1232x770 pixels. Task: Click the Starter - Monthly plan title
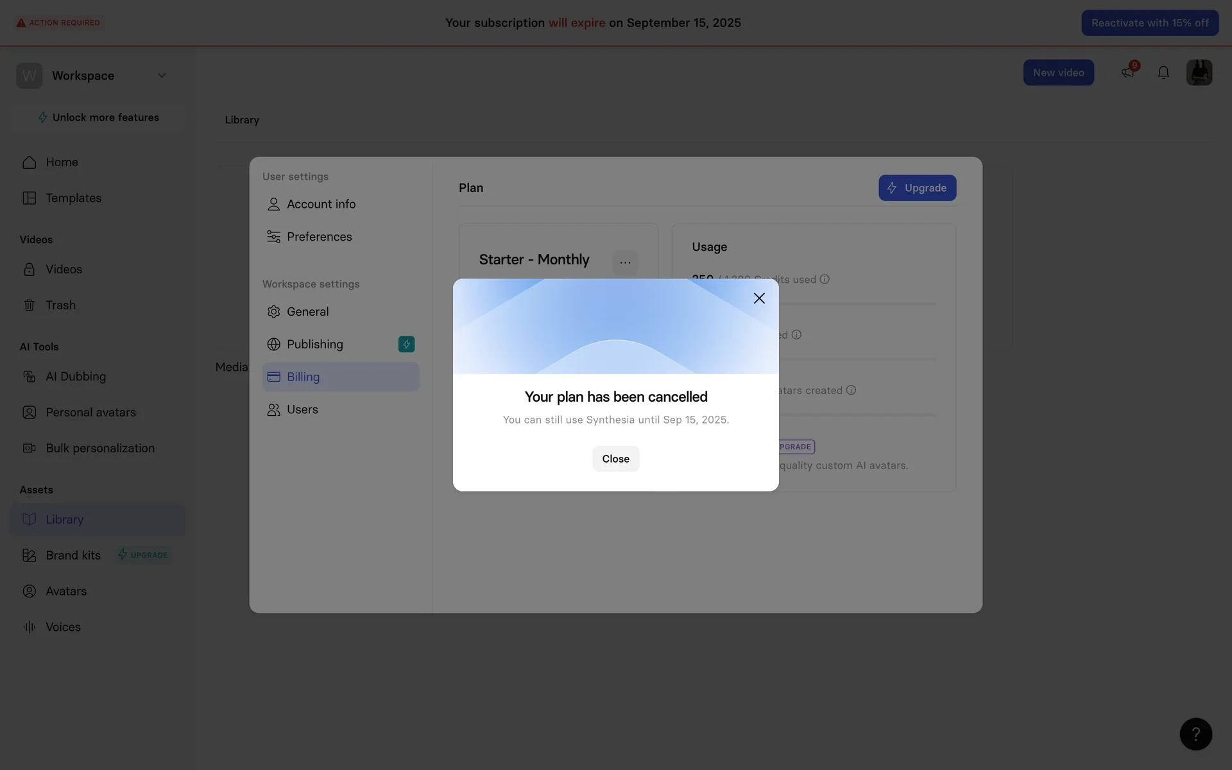click(534, 260)
